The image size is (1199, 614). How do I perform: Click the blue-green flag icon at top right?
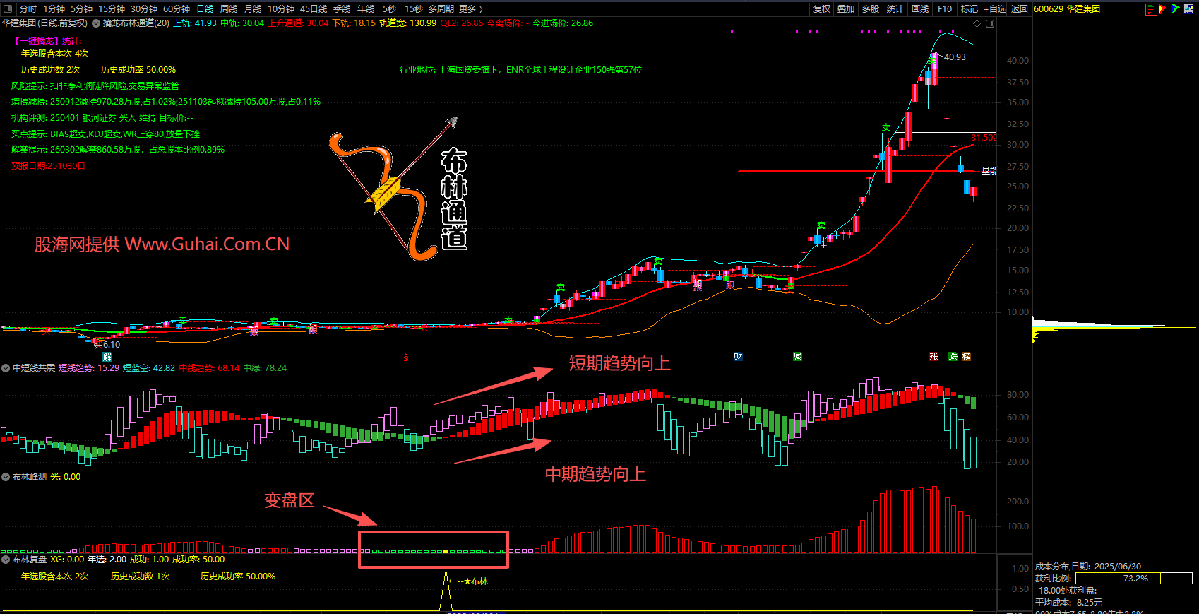coord(1175,9)
